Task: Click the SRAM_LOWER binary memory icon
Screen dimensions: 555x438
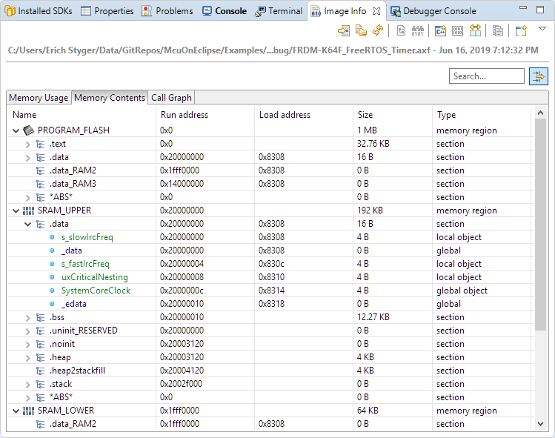Action: click(x=28, y=411)
